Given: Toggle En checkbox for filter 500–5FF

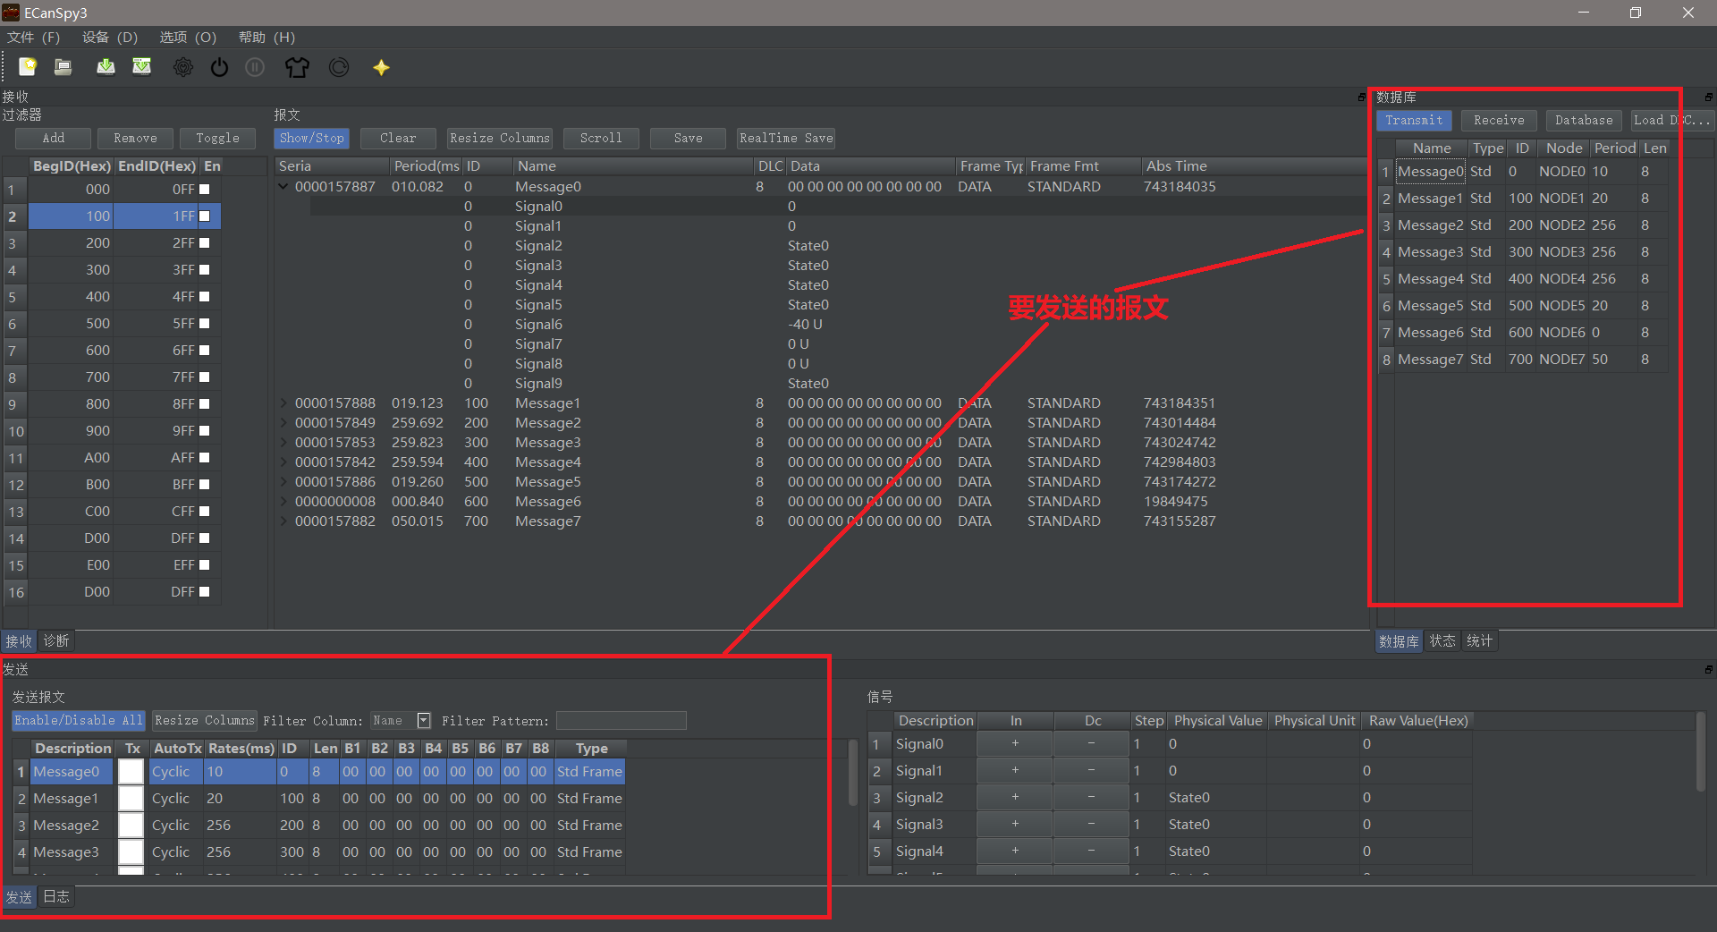Looking at the screenshot, I should click(204, 324).
